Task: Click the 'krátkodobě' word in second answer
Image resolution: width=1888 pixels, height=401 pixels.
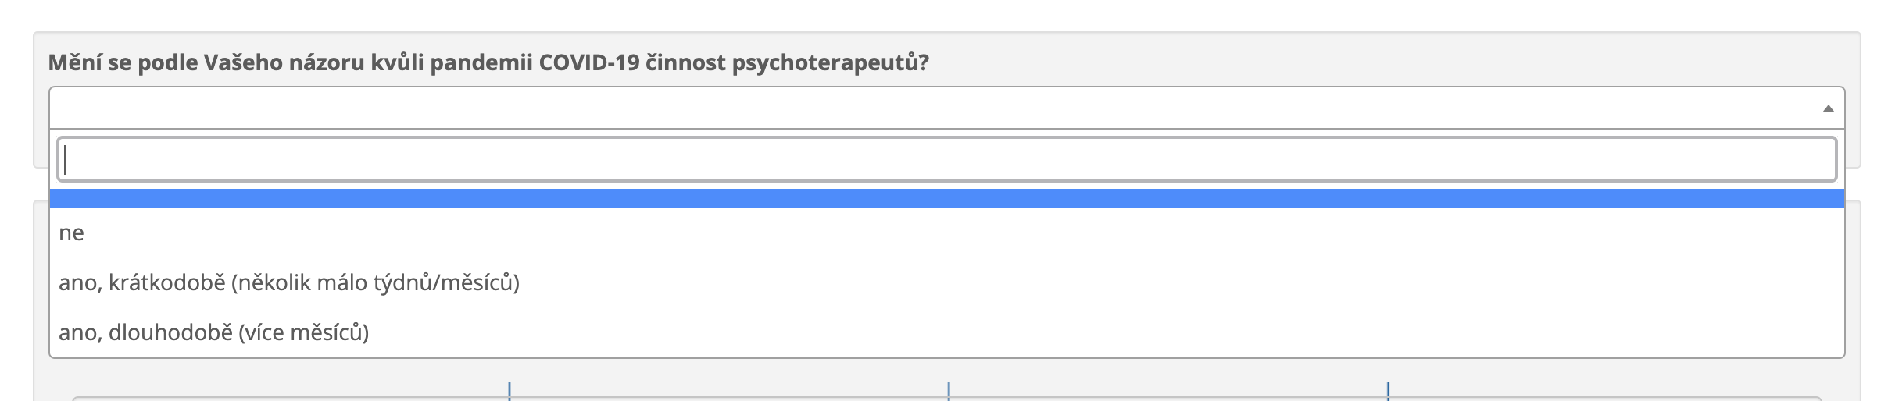Action: [167, 282]
